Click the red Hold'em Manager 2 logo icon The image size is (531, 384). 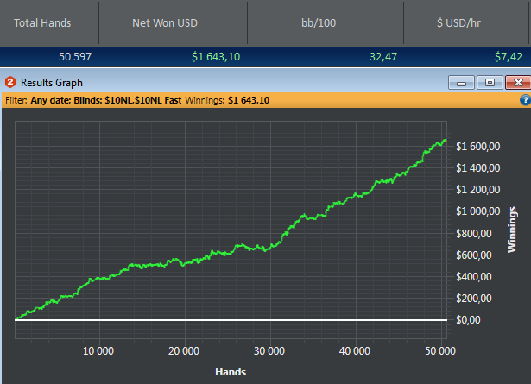(x=10, y=82)
